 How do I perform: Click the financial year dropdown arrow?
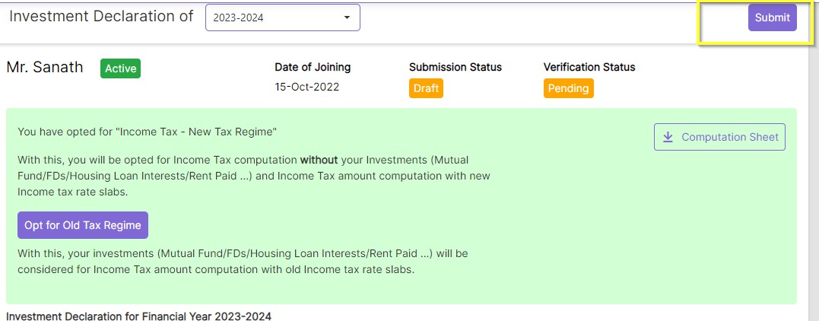[x=347, y=17]
